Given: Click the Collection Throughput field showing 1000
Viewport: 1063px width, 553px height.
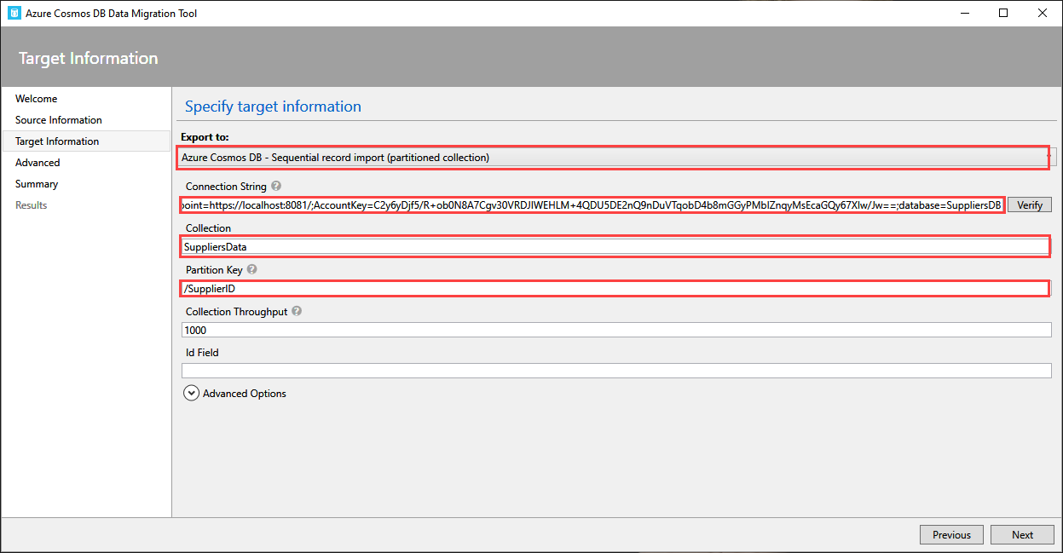Looking at the screenshot, I should 616,330.
